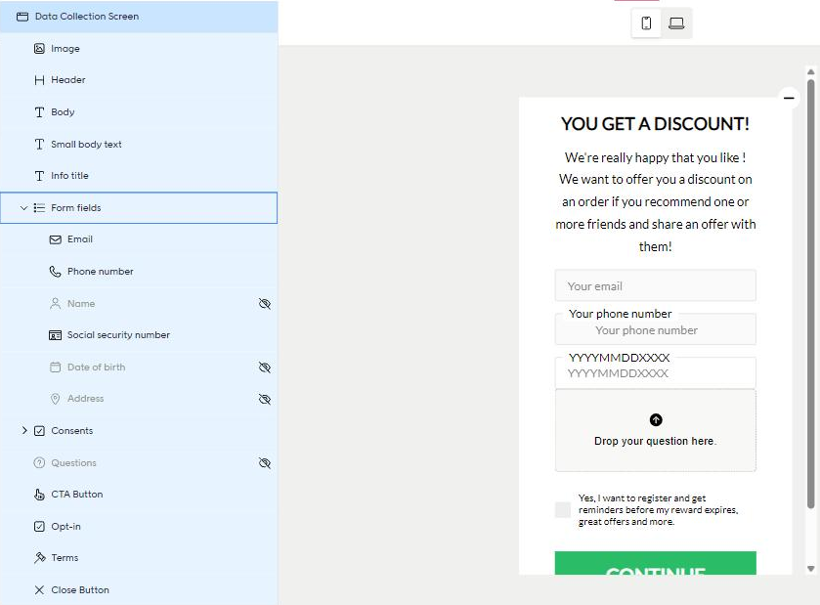Image resolution: width=820 pixels, height=605 pixels.
Task: Click the CTA Button pointer hand icon
Action: (x=39, y=495)
